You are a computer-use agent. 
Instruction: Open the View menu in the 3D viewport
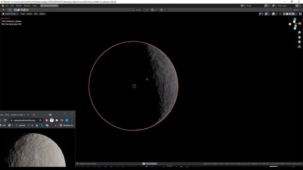[23, 14]
